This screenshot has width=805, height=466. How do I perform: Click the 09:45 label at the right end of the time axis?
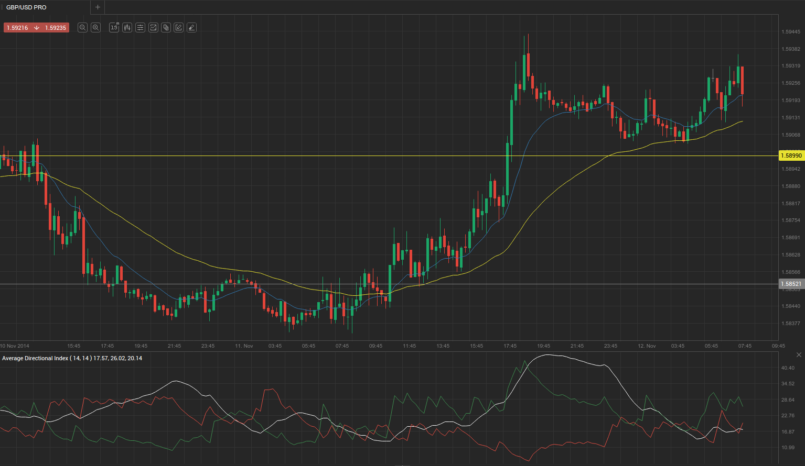pyautogui.click(x=778, y=346)
